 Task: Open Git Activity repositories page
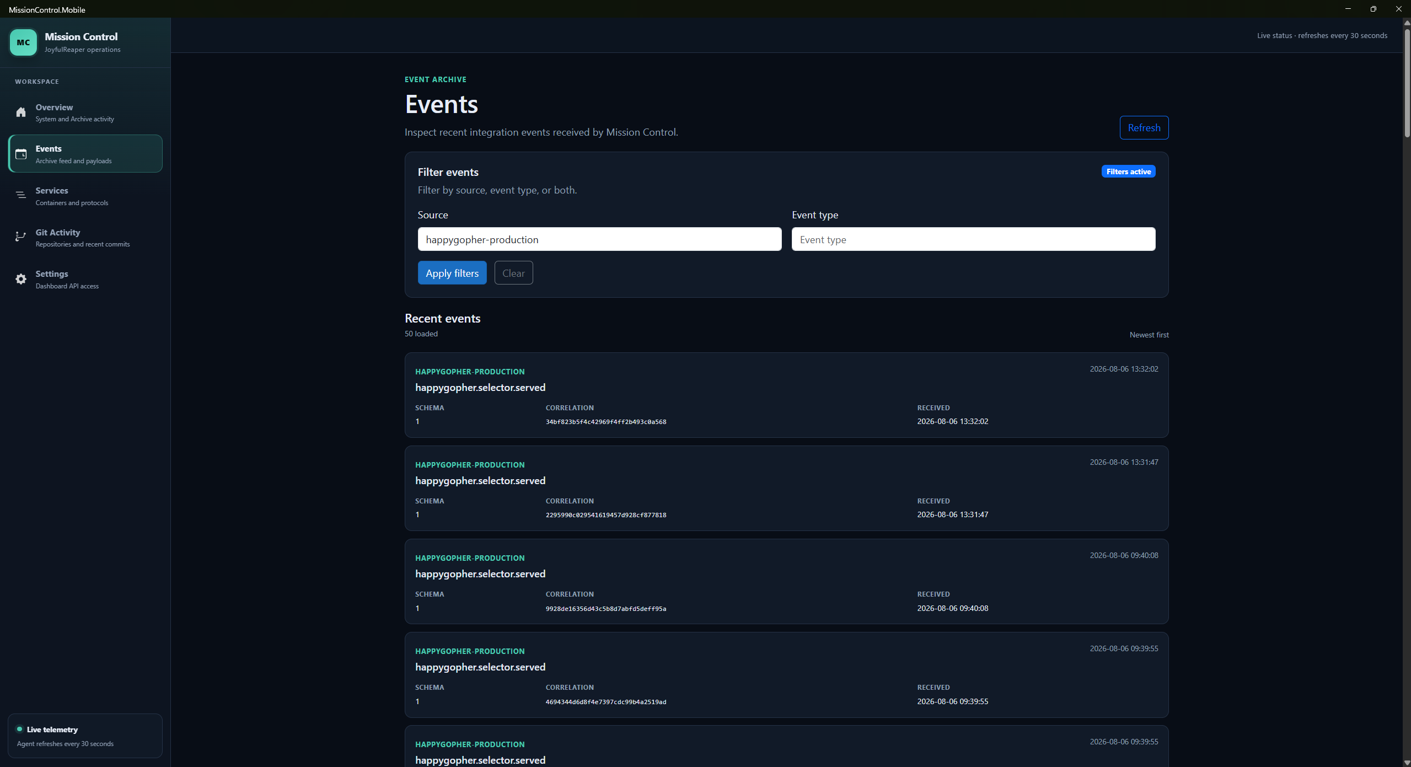(85, 238)
